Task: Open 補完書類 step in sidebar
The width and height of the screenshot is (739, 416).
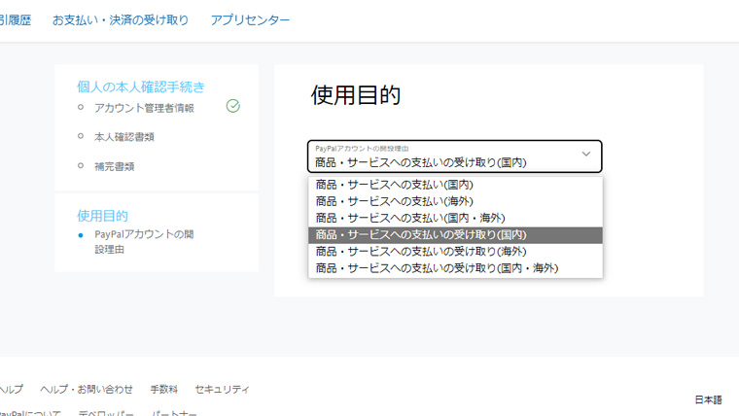Action: click(x=114, y=166)
